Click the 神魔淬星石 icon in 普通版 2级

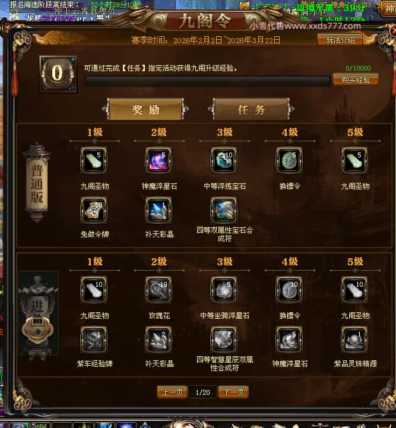tap(159, 160)
